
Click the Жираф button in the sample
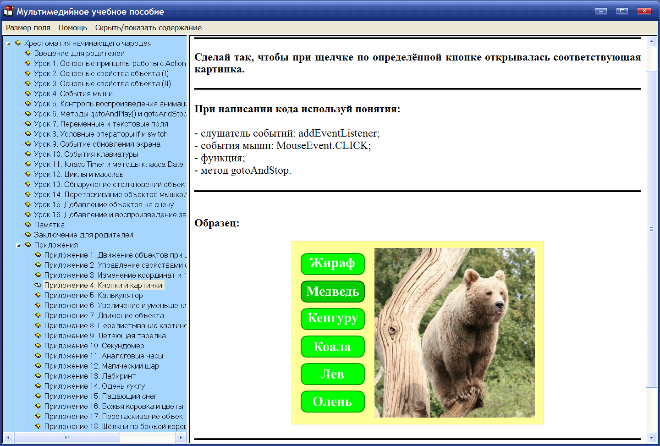[x=332, y=264]
